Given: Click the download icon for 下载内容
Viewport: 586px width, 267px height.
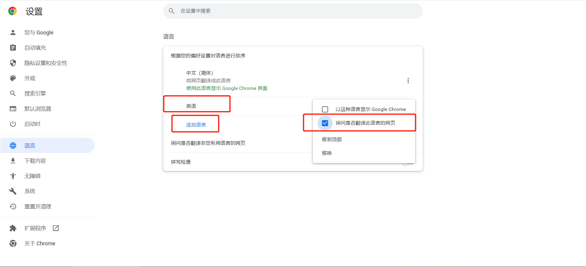Looking at the screenshot, I should coord(13,161).
